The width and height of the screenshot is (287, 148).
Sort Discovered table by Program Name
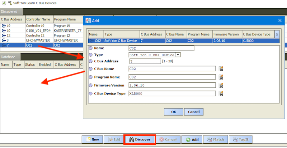pos(68,19)
